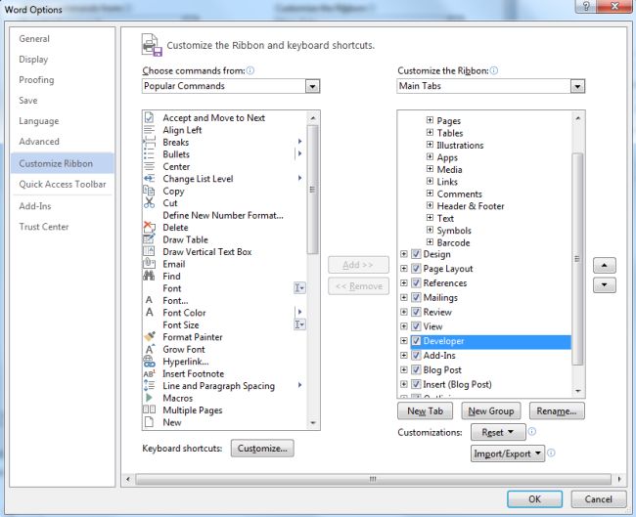
Task: Select the Format Painter brush icon
Action: tap(149, 337)
